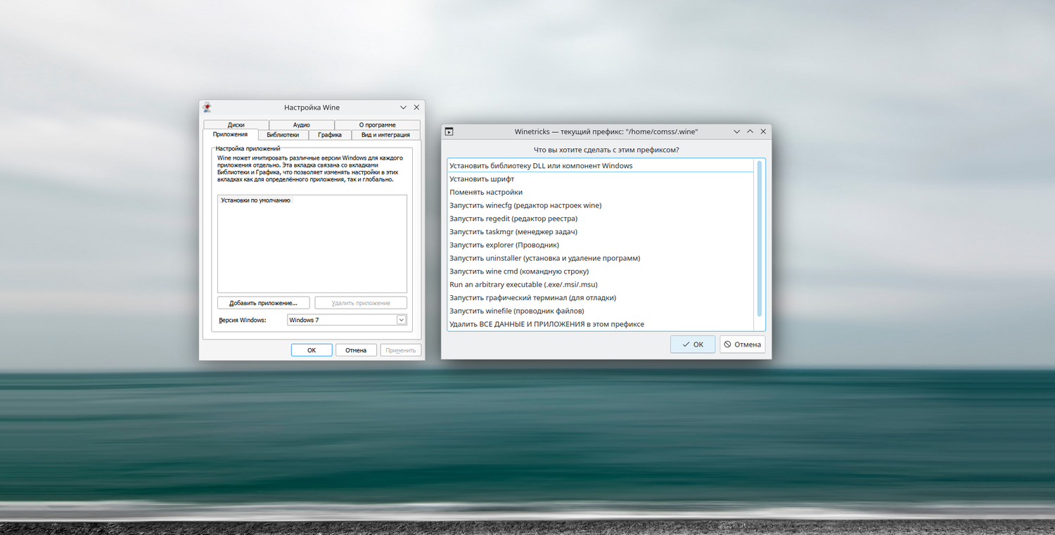
Task: Choose Запустить taskmgr (менеджер задач)
Action: (601, 232)
